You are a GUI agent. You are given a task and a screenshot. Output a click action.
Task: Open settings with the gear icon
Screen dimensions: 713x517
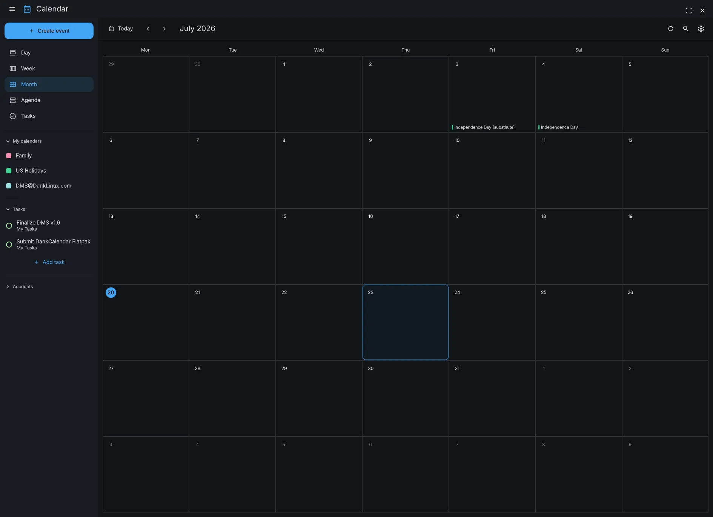[x=701, y=29]
